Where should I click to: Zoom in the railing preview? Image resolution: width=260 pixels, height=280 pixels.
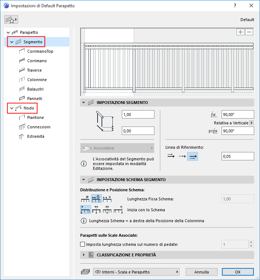tap(240, 32)
